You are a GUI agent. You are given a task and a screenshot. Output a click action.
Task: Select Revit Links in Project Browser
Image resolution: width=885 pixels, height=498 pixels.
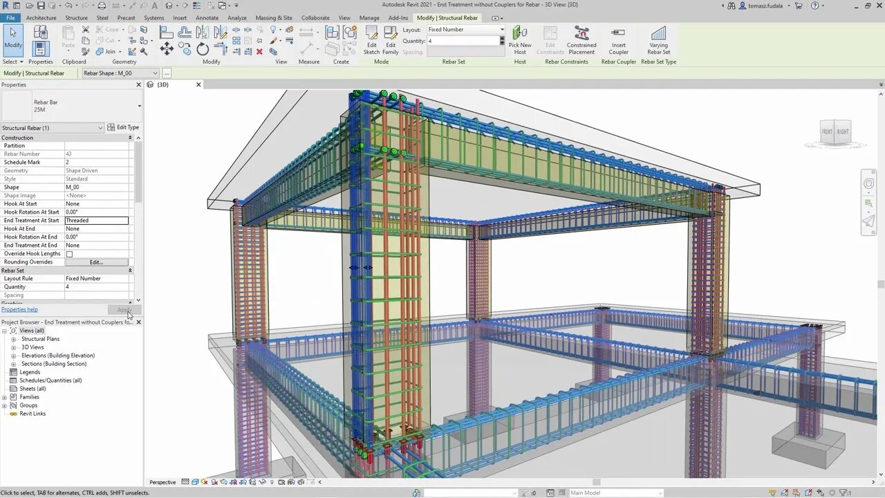coord(32,414)
